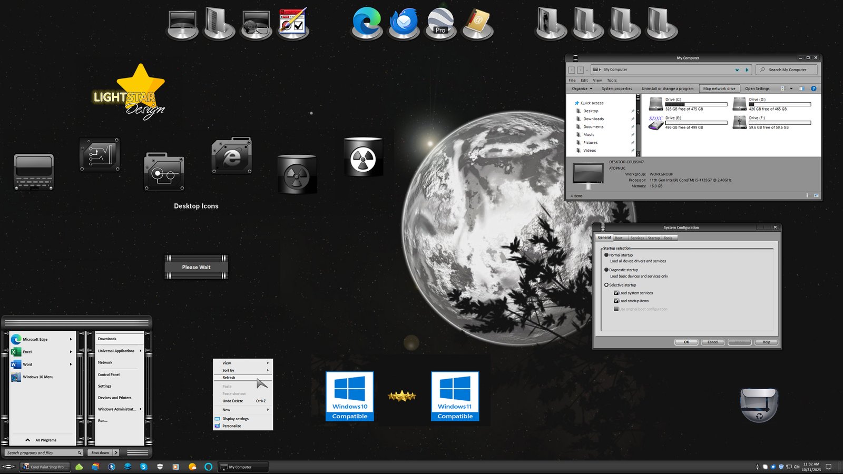Click the navigation pane scrollbar down arrow
The height and width of the screenshot is (474, 843).
coord(638,153)
